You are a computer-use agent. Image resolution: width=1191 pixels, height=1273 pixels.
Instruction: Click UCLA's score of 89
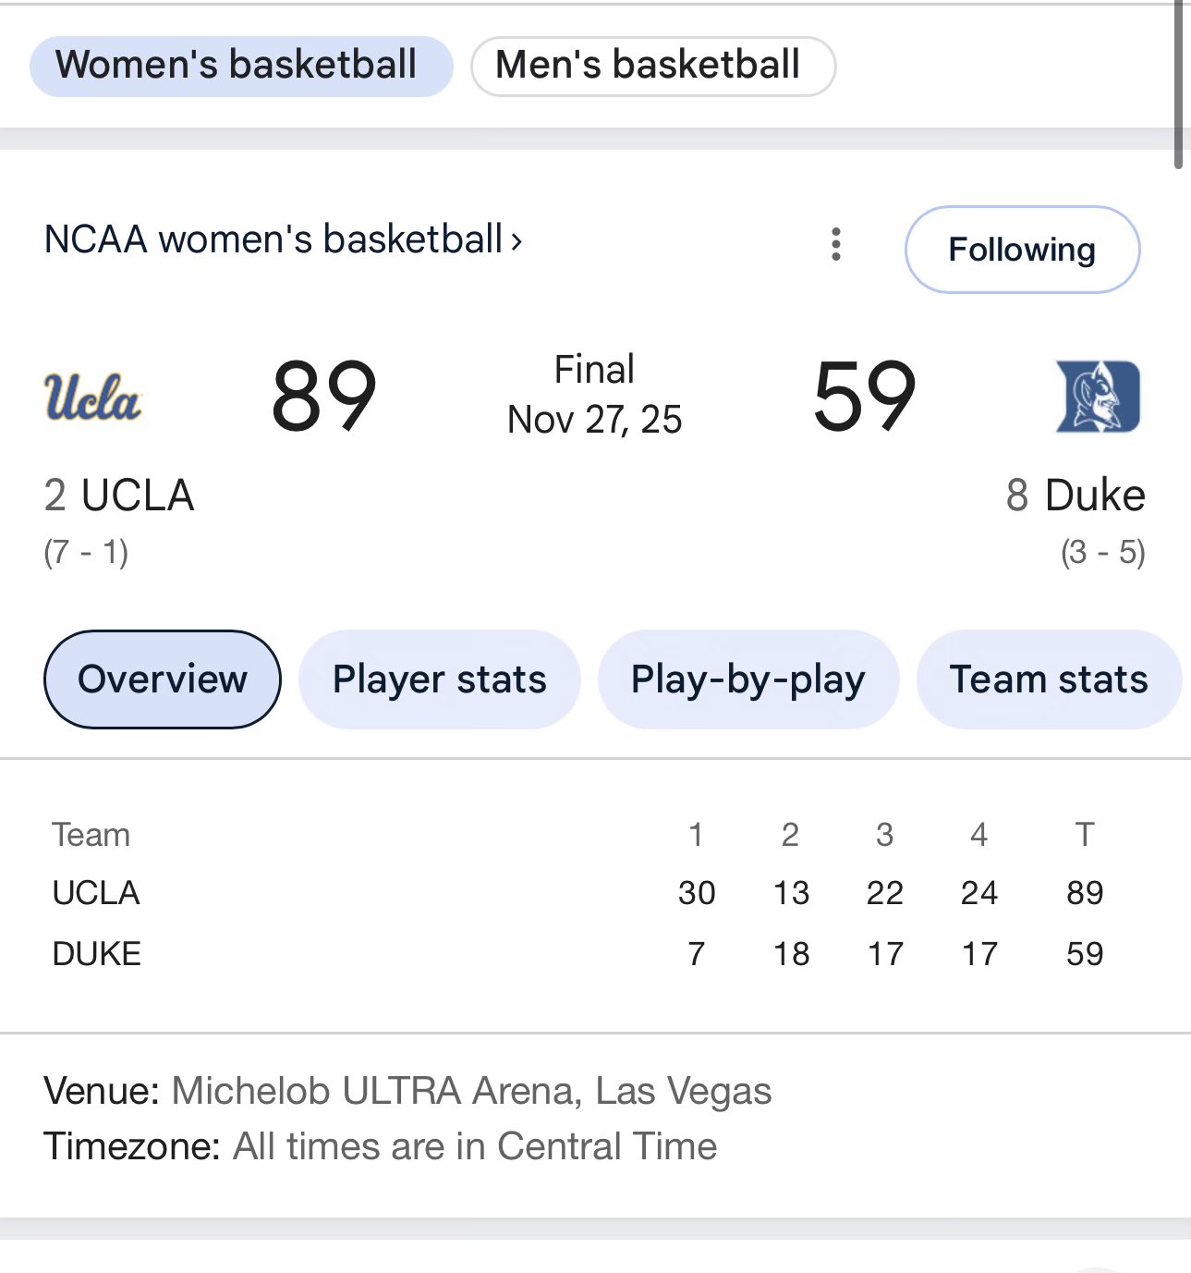[323, 397]
